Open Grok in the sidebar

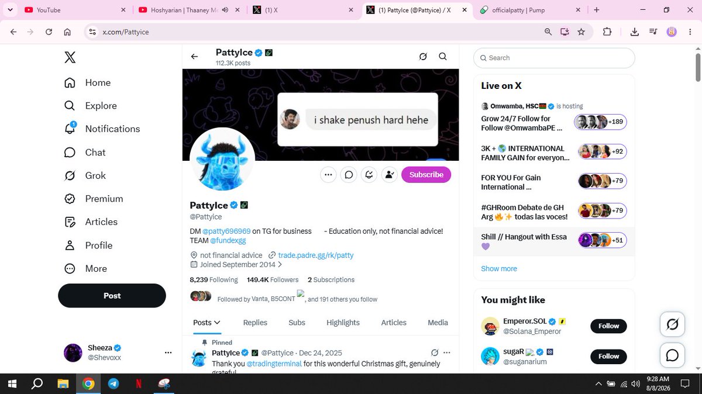tap(85, 175)
